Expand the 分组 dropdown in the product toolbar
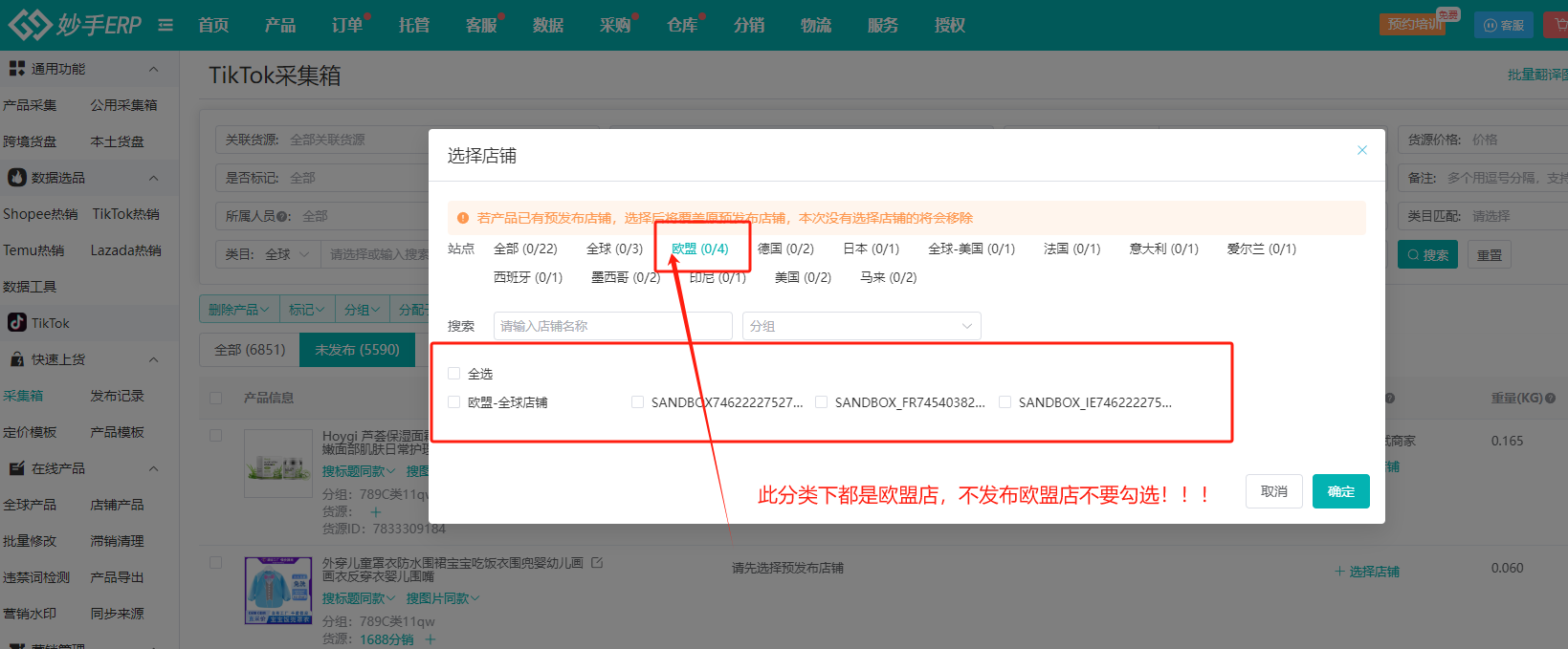 click(x=363, y=310)
